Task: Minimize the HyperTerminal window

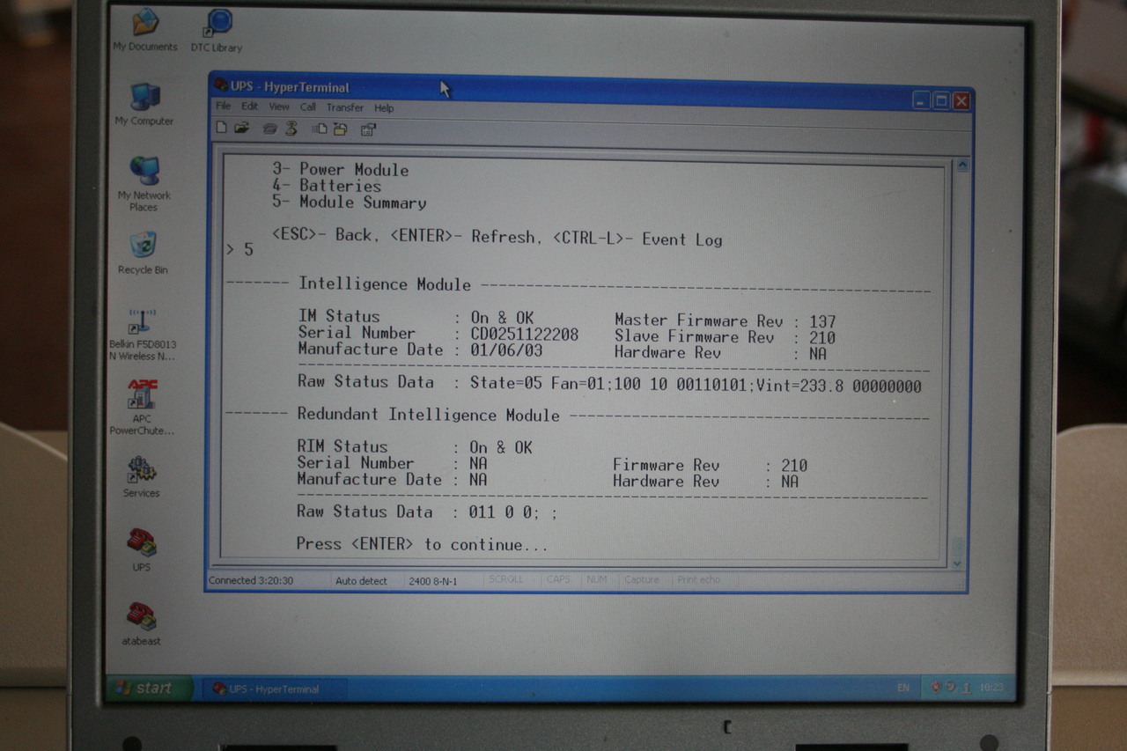Action: coord(921,101)
